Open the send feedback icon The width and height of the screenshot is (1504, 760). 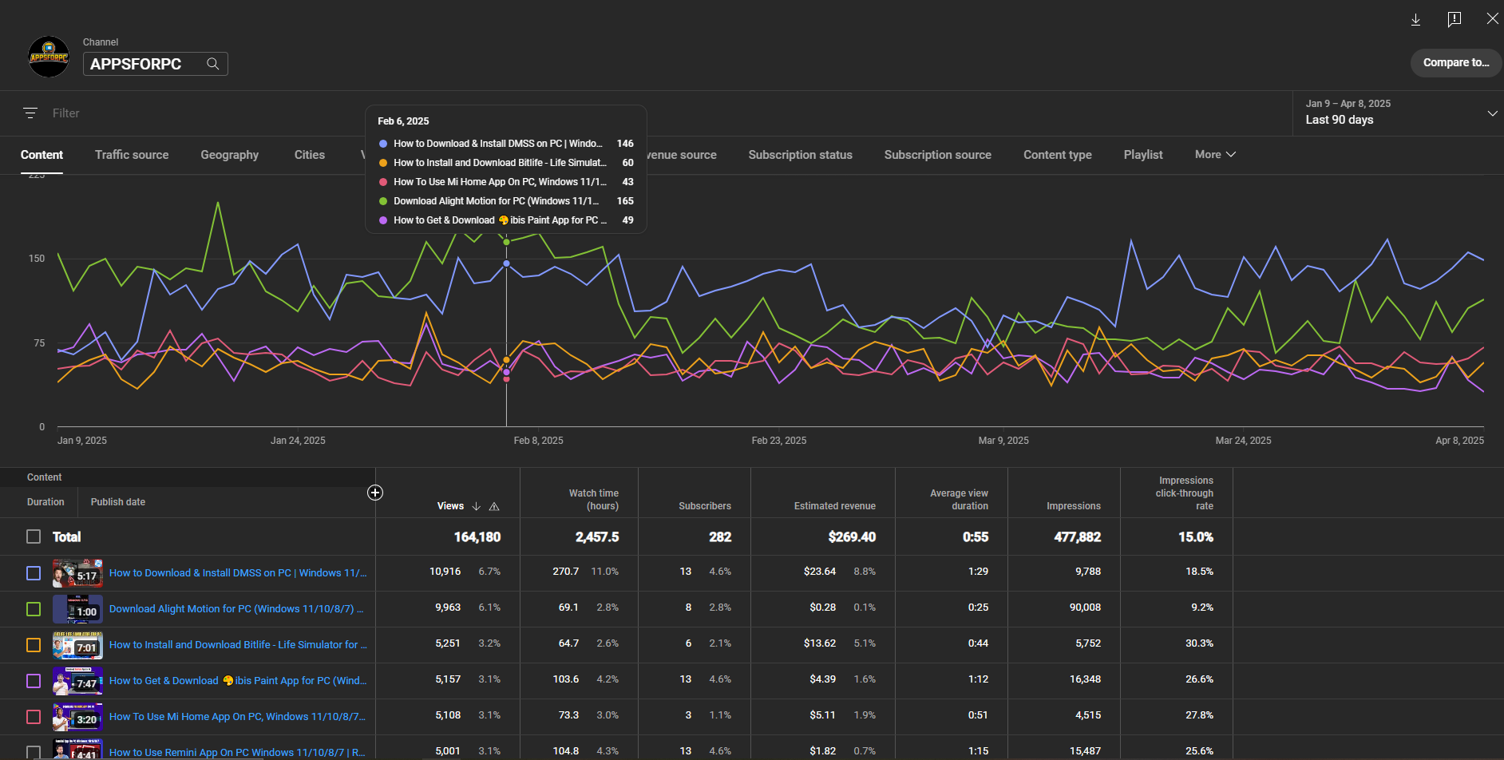pos(1455,19)
